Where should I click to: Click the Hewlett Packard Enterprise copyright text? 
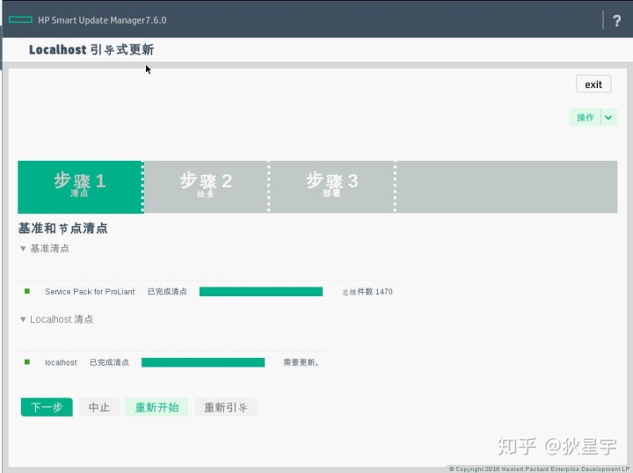(539, 469)
